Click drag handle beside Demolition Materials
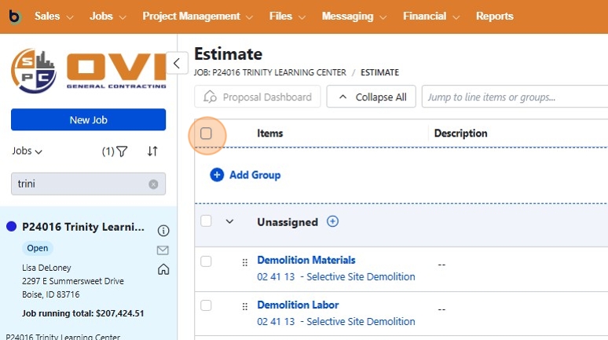This screenshot has width=608, height=340. pyautogui.click(x=244, y=262)
